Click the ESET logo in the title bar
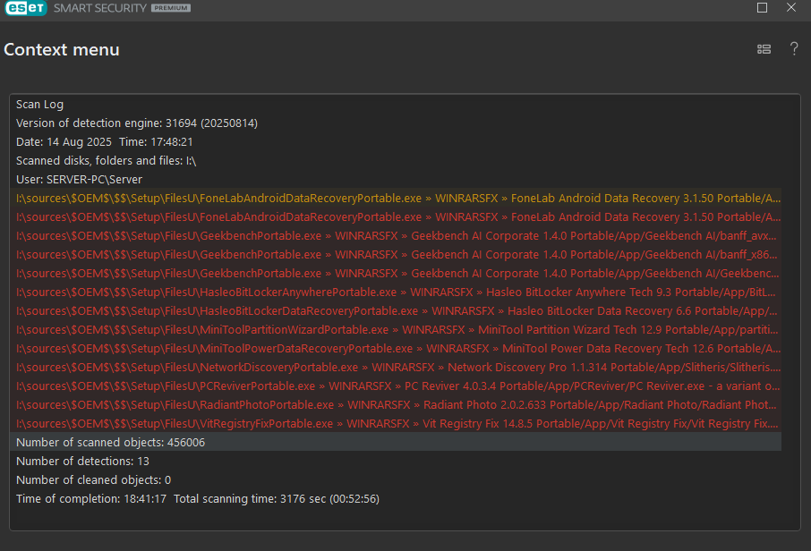 pos(26,8)
